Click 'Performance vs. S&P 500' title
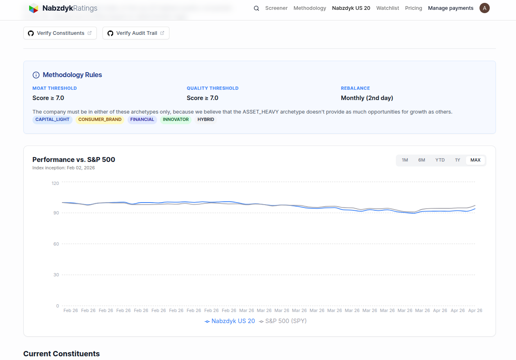The width and height of the screenshot is (516, 360). 74,160
